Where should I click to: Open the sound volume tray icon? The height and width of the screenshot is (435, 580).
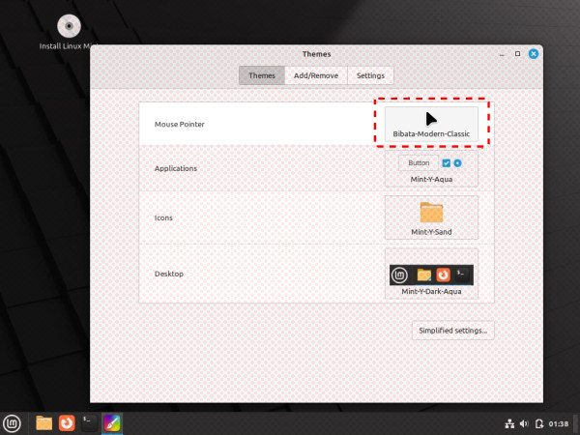pos(524,424)
